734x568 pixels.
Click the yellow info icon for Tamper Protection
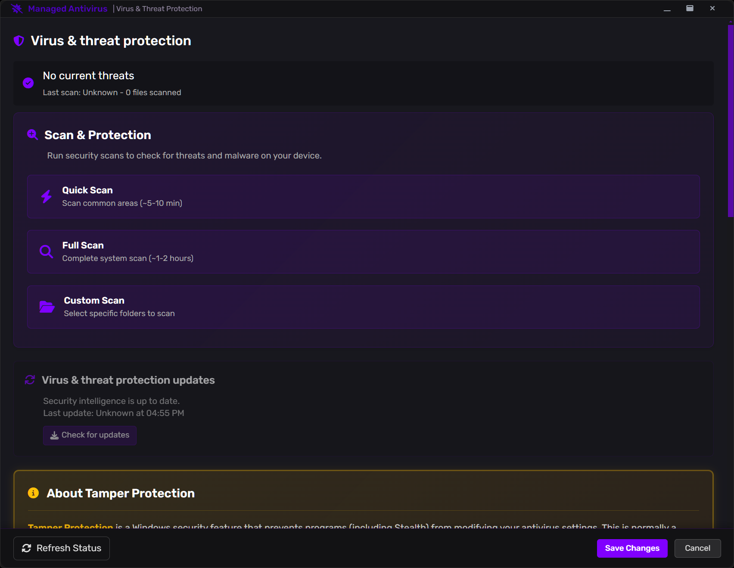click(x=33, y=493)
